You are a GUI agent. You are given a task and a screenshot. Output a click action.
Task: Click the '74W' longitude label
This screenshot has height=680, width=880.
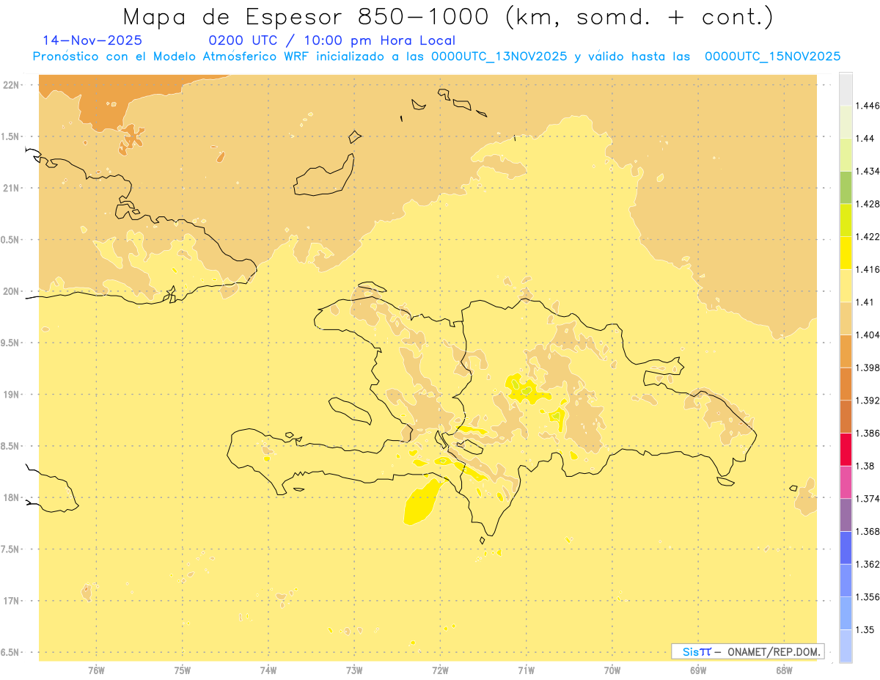tap(268, 670)
